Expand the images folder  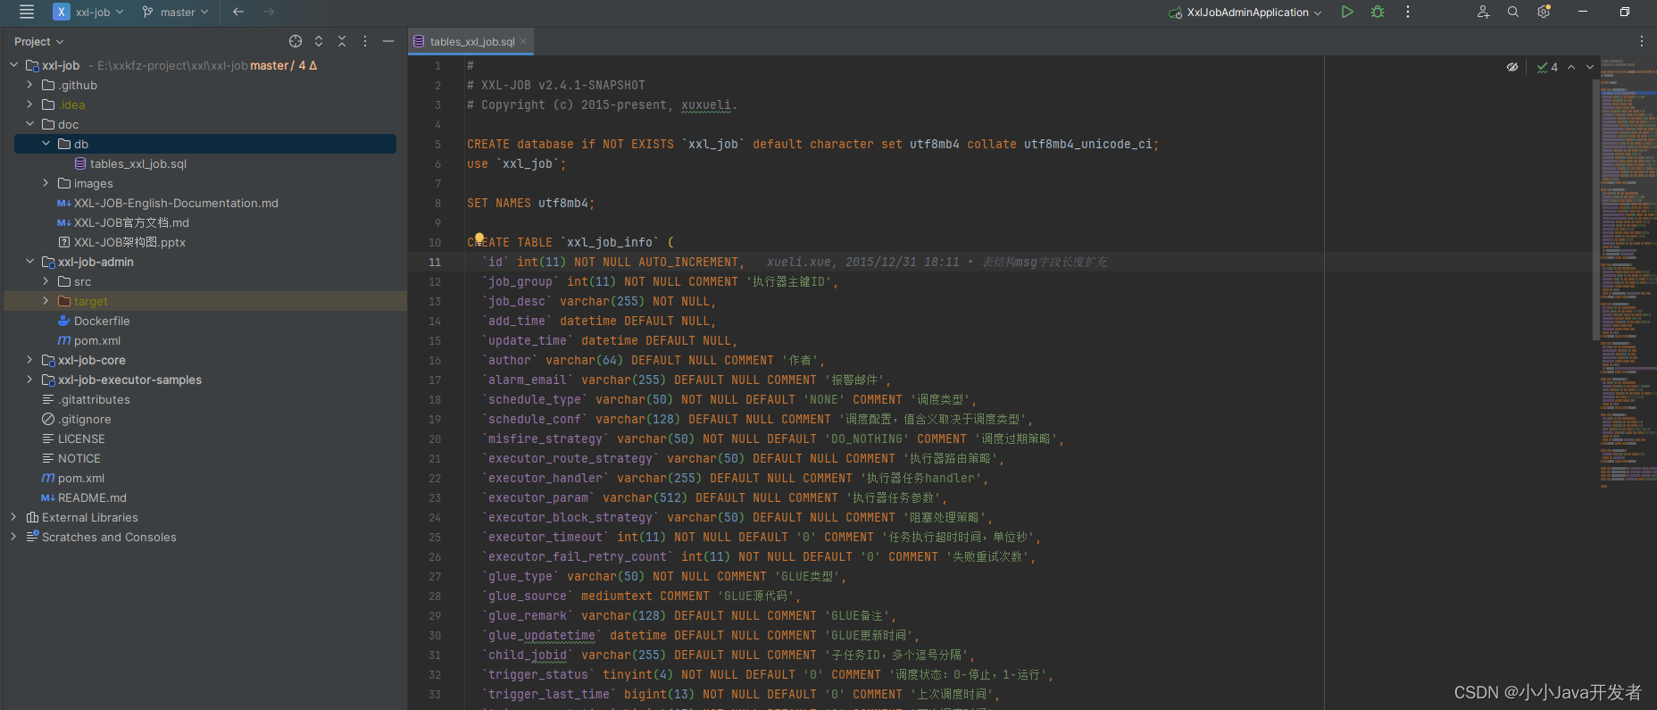point(46,183)
